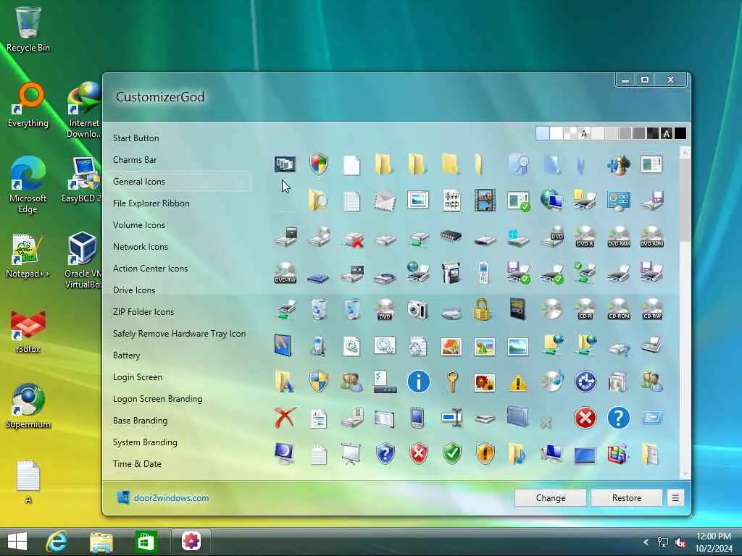Visit the door2windows.com link

(171, 498)
